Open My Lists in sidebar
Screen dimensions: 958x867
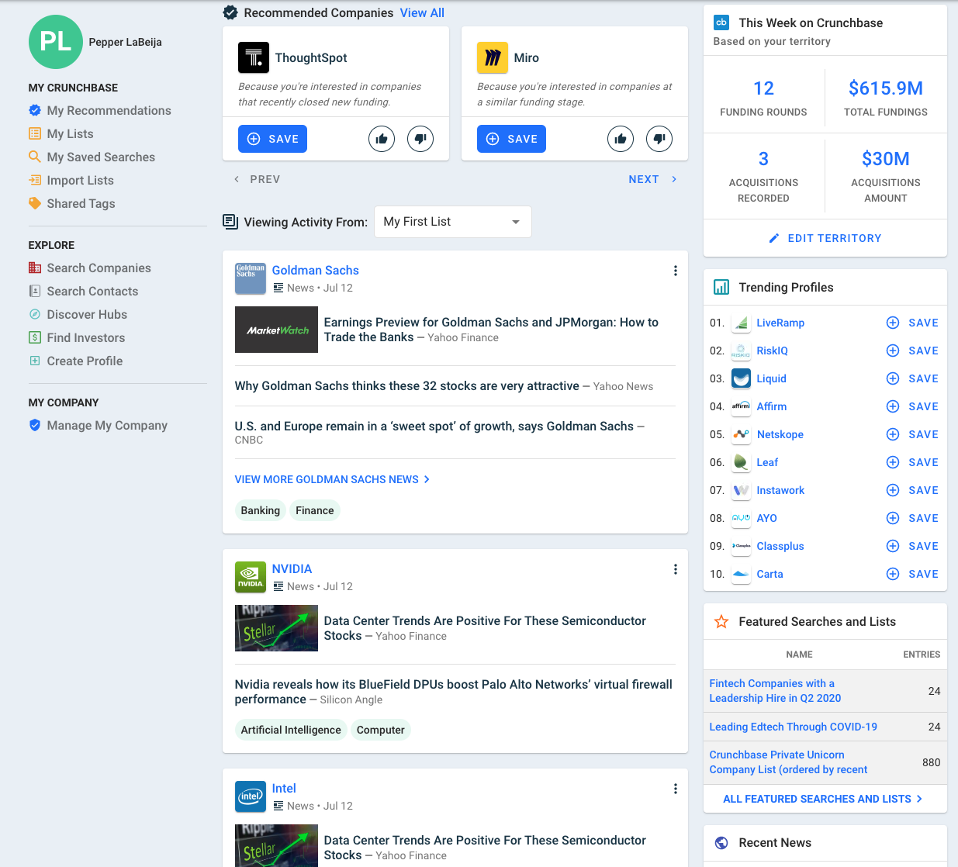(61, 133)
